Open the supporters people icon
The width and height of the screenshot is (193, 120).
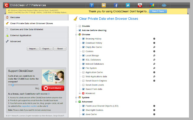coord(164,5)
